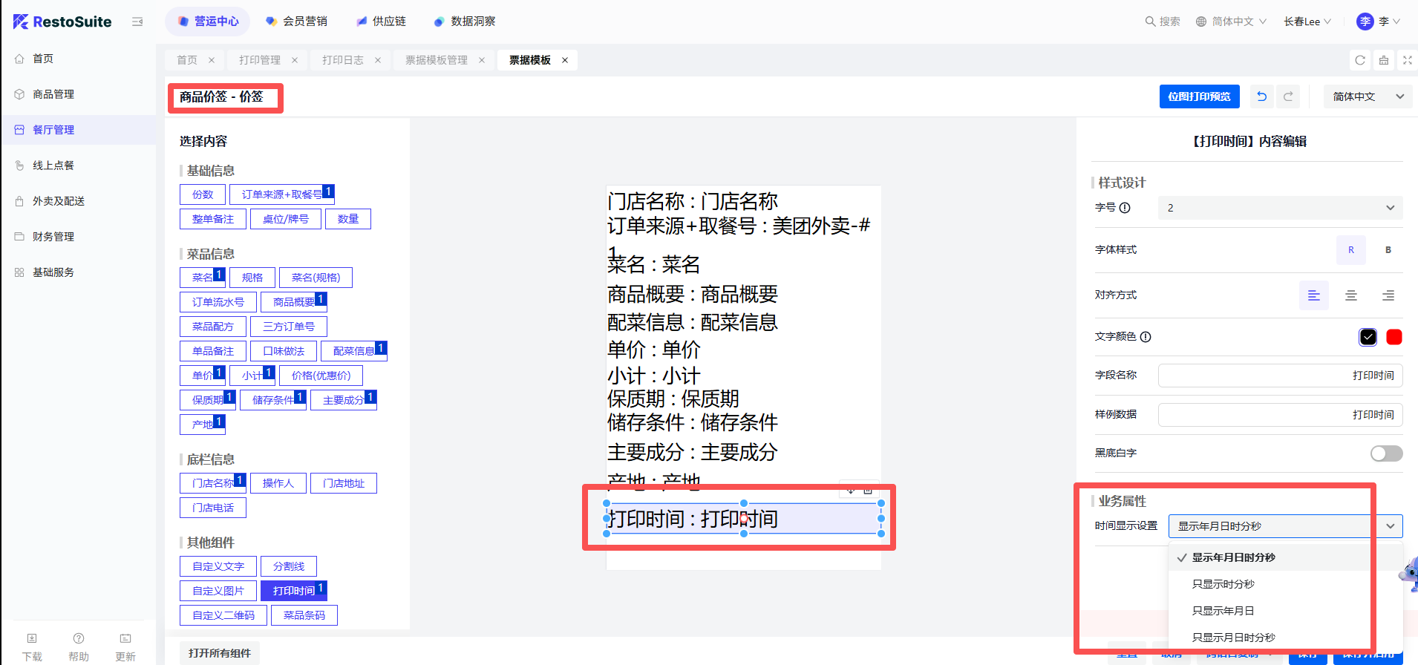This screenshot has height=665, width=1418.
Task: Choose 只显示年月日 from dropdown list
Action: (x=1223, y=611)
